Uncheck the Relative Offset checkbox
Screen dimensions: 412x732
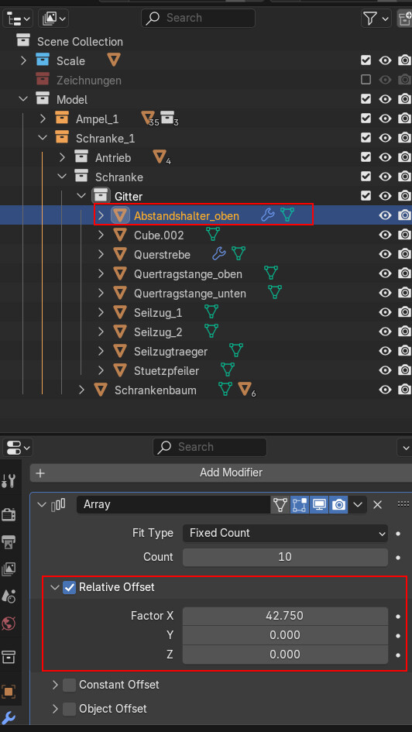pos(69,587)
